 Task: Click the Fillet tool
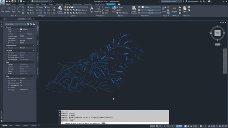tap(47, 10)
